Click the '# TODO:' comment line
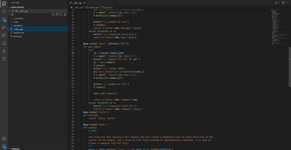291x150 pixels. point(93,131)
